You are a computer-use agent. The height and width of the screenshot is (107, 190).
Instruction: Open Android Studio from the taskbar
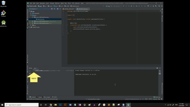pyautogui.click(x=128, y=105)
